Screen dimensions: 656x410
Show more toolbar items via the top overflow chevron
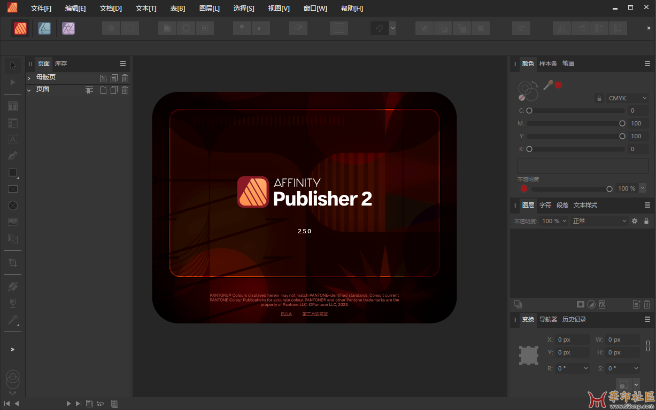click(649, 28)
